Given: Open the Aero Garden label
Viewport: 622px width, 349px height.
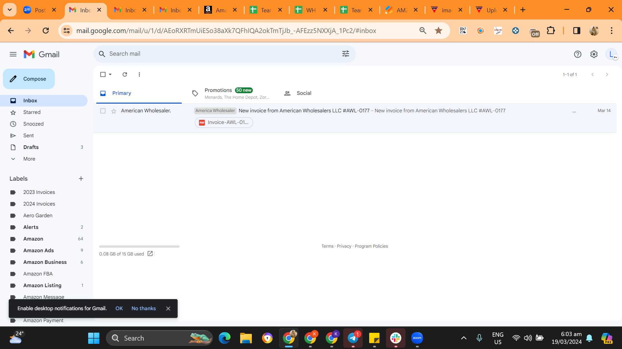Looking at the screenshot, I should [x=44, y=216].
